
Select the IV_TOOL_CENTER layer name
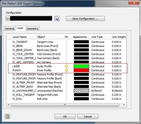tap(23, 54)
